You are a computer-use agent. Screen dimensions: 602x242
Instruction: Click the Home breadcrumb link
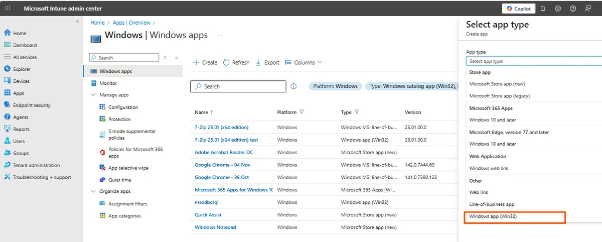[97, 23]
